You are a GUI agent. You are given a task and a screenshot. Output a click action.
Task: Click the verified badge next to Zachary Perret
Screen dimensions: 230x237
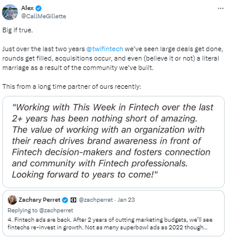[65, 200]
